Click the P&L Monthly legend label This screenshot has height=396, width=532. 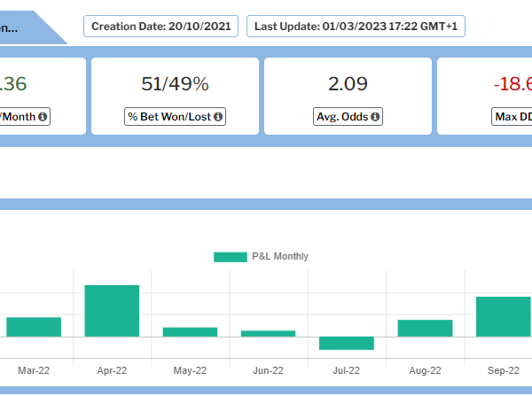pos(280,256)
